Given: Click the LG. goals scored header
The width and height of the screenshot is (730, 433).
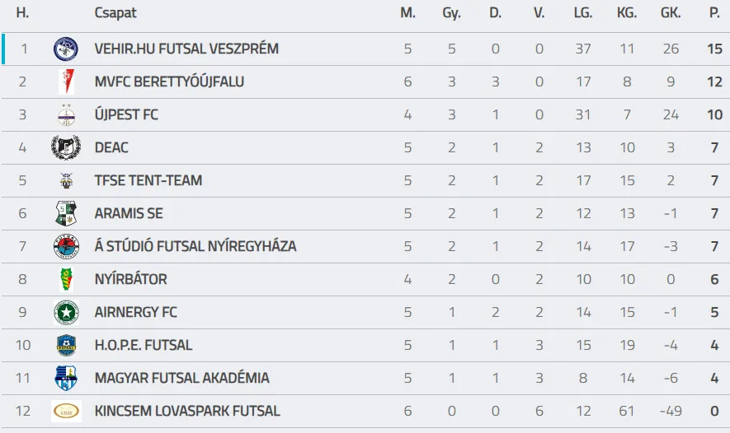Looking at the screenshot, I should point(583,13).
